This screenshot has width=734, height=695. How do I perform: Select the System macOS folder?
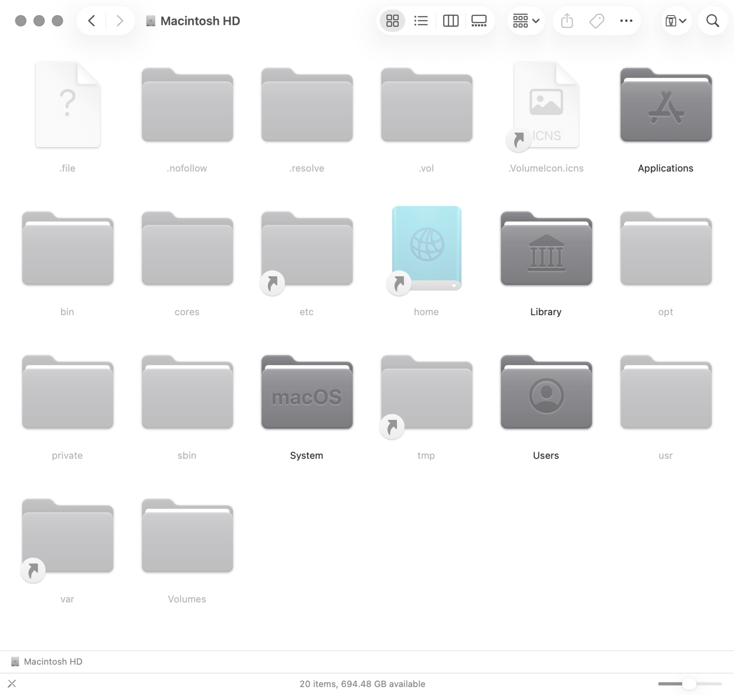tap(306, 393)
